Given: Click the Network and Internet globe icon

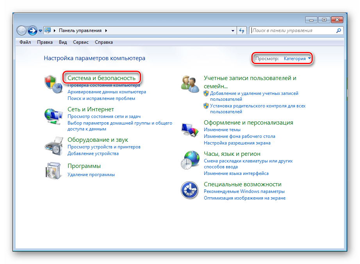Looking at the screenshot, I should point(53,117).
